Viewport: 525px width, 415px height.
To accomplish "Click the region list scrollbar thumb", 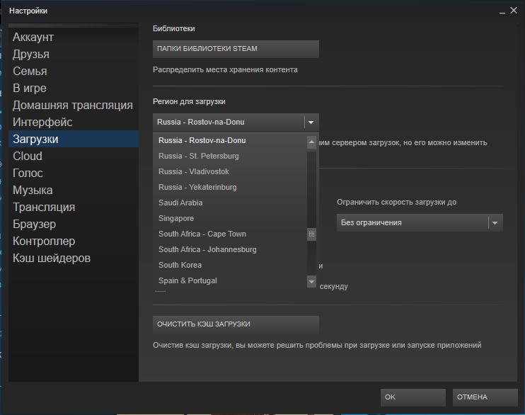I will [x=311, y=234].
